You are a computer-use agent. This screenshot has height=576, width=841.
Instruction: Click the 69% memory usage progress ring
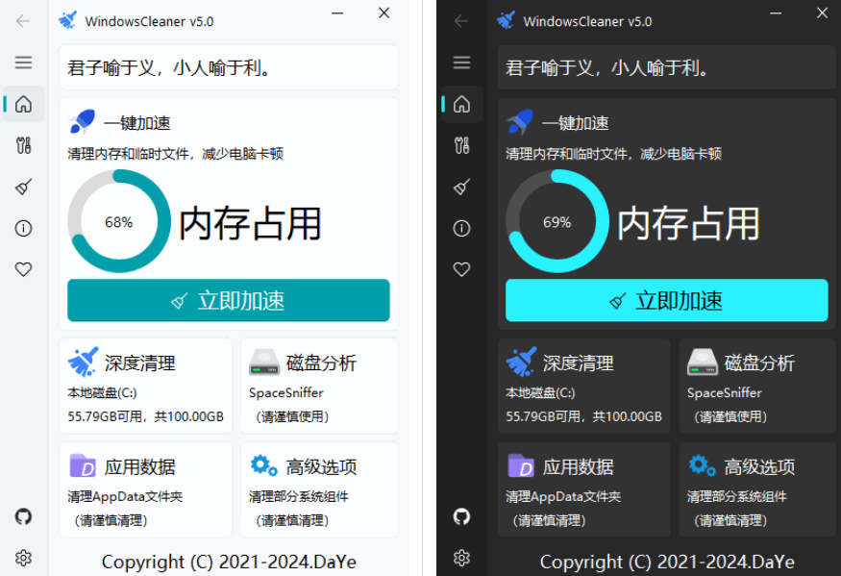pos(557,221)
